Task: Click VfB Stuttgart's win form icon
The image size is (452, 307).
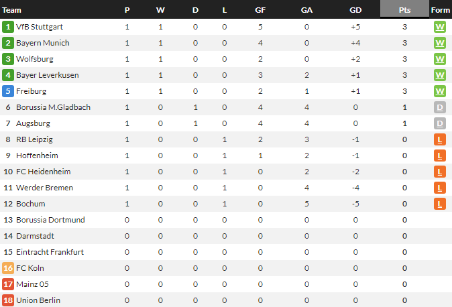Action: [x=440, y=27]
